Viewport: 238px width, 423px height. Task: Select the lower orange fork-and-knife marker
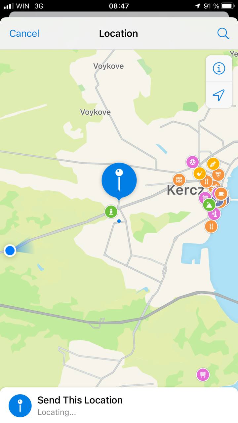211,226
